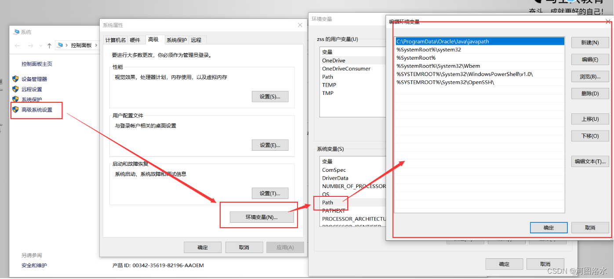
Task: Click the 浏览(B)... button
Action: click(x=590, y=76)
